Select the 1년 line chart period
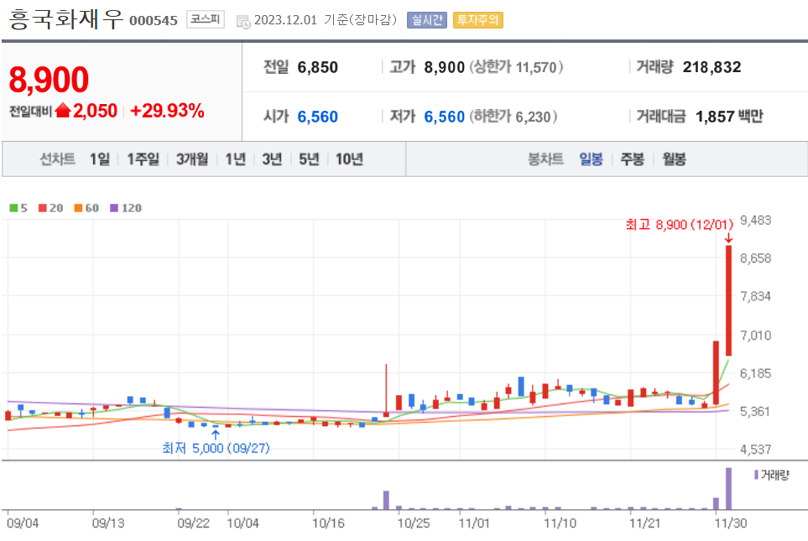808x541 pixels. coord(236,159)
